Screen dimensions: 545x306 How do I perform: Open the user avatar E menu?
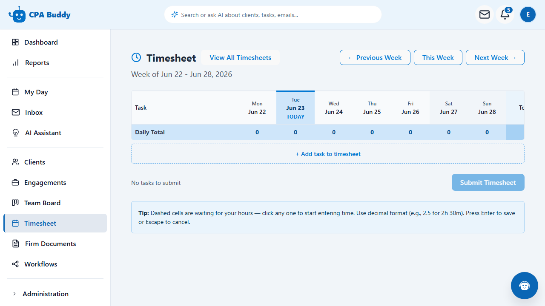coord(528,14)
